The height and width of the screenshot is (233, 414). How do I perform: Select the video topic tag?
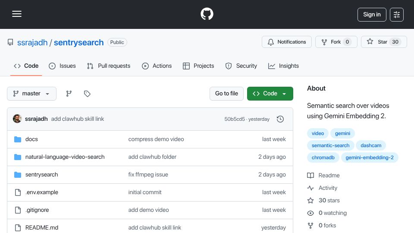click(x=318, y=133)
